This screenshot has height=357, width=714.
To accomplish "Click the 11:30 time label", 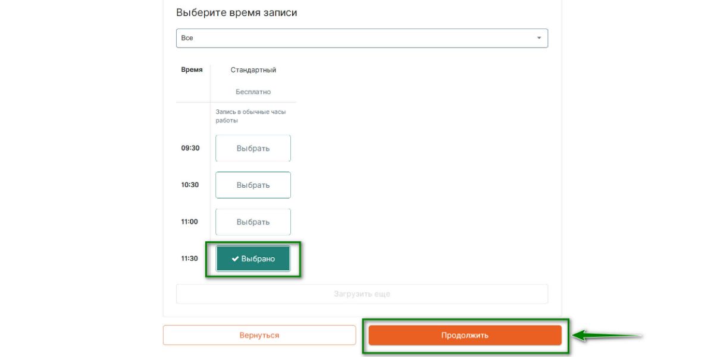I will pos(190,259).
